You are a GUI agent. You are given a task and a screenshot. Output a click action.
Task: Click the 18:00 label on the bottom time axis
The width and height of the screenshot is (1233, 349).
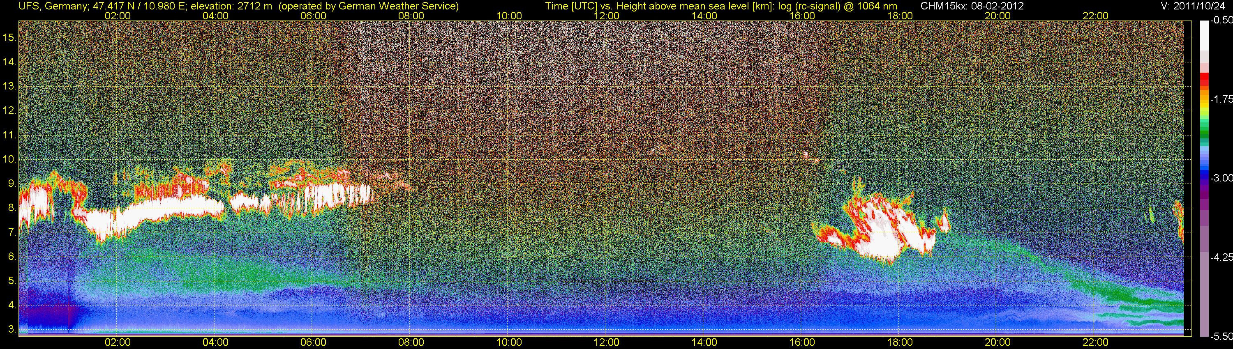900,342
